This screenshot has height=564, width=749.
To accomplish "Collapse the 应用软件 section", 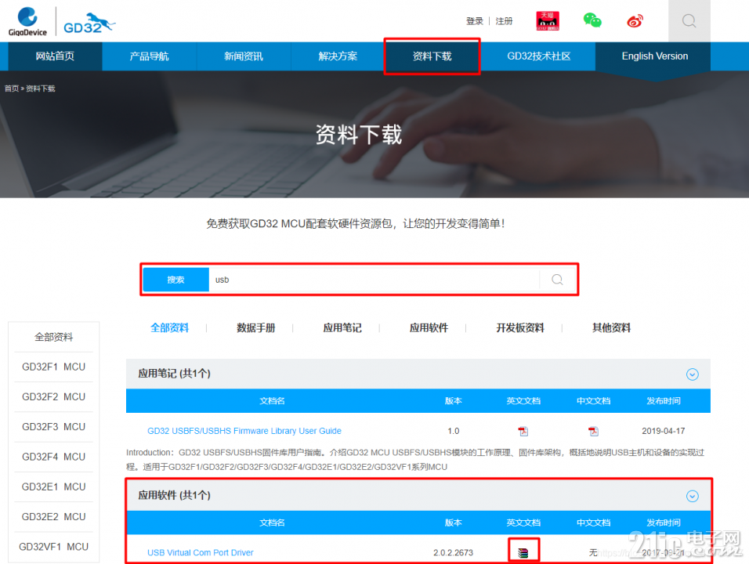I will [692, 496].
